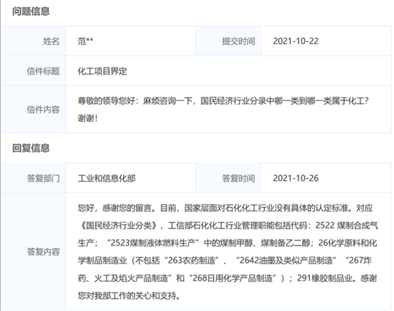This screenshot has height=311, width=394.
Task: Select the 答复内容 label cell
Action: (x=33, y=251)
